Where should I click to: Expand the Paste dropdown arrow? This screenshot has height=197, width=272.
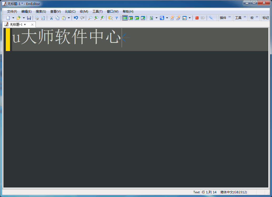click(x=69, y=18)
